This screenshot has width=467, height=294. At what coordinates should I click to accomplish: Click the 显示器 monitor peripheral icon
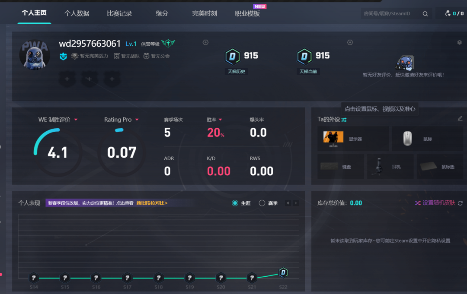(333, 139)
